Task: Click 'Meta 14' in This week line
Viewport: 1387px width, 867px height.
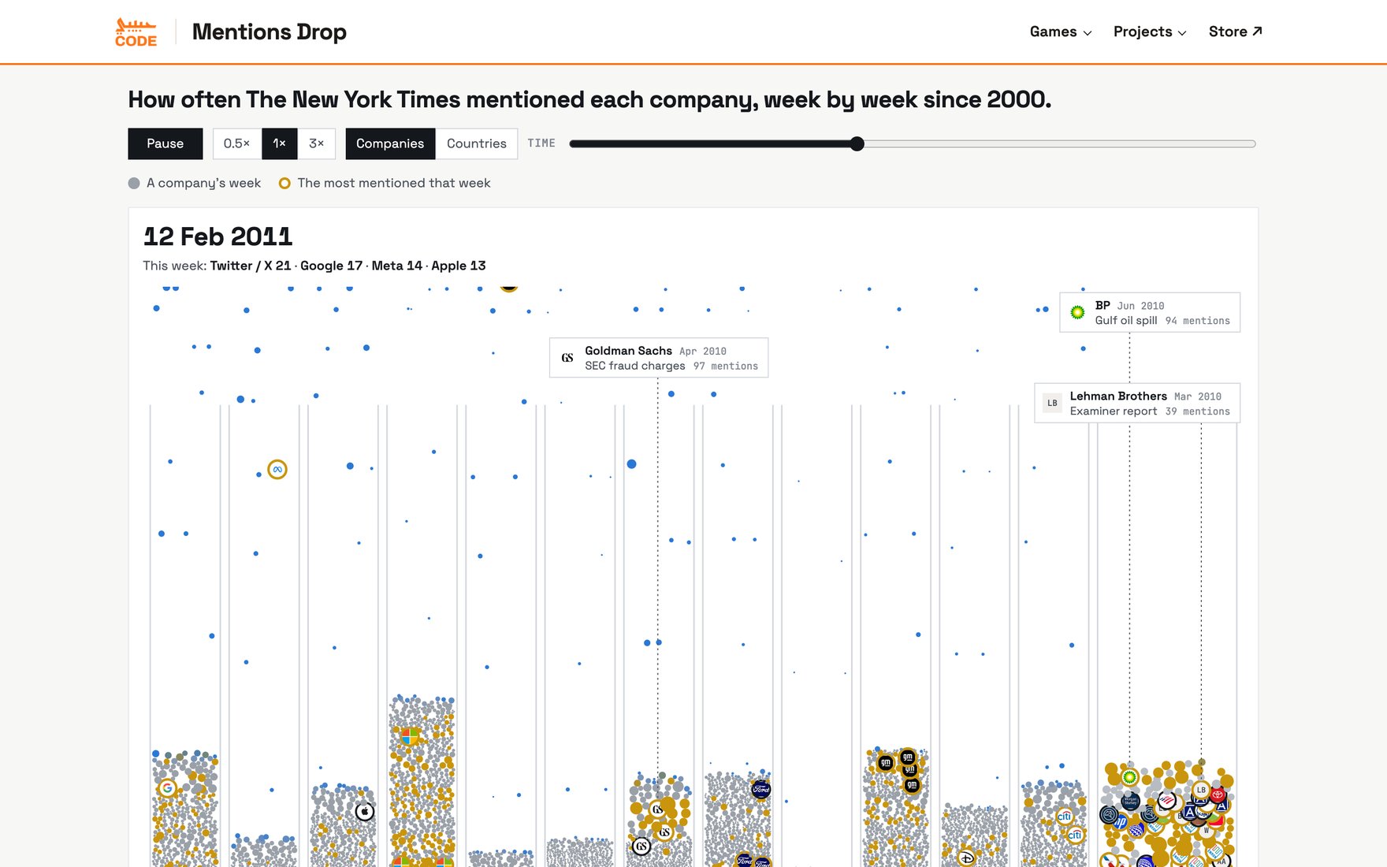Action: coord(397,266)
